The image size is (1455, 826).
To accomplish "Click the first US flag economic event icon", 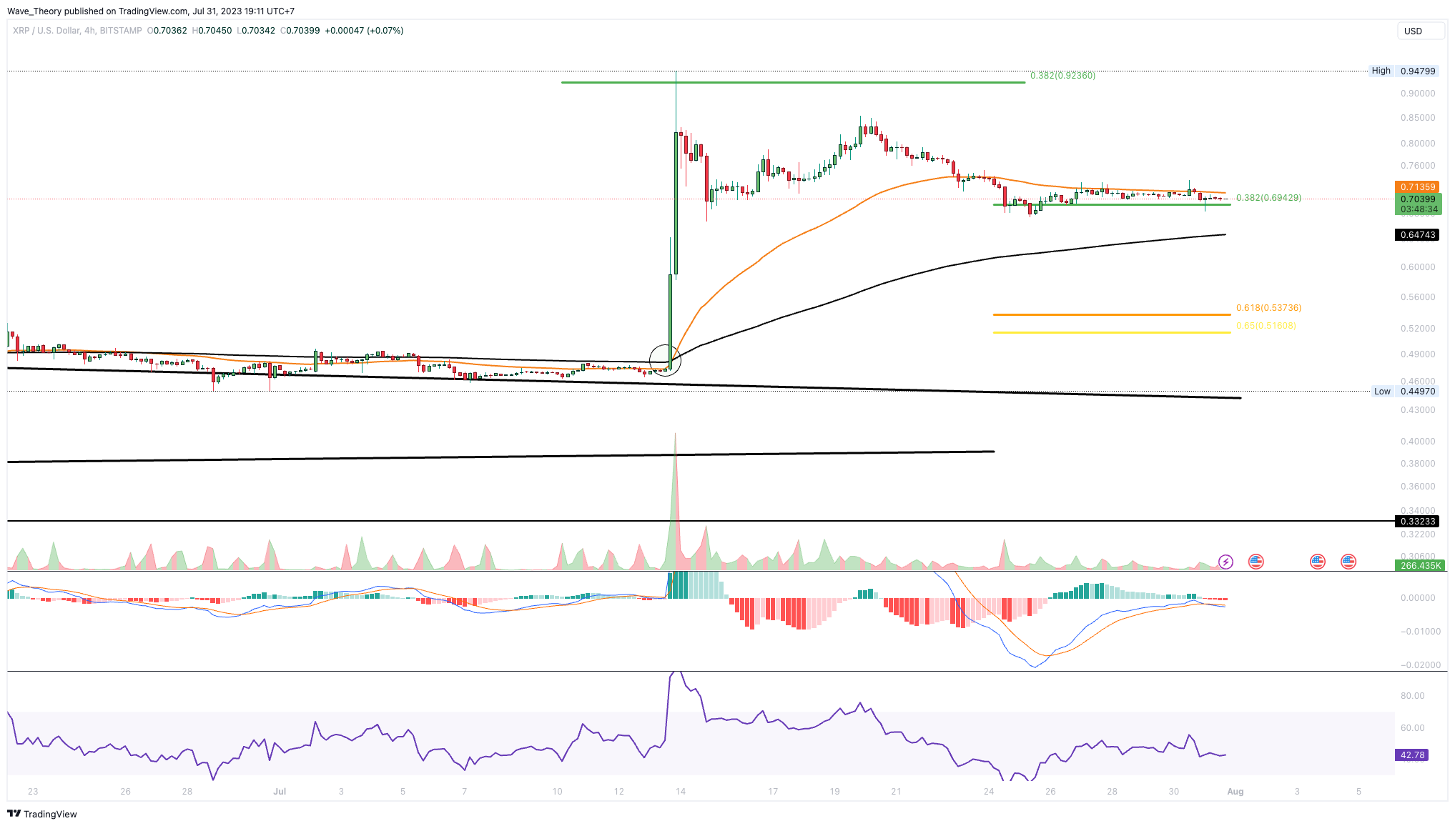I will point(1256,562).
